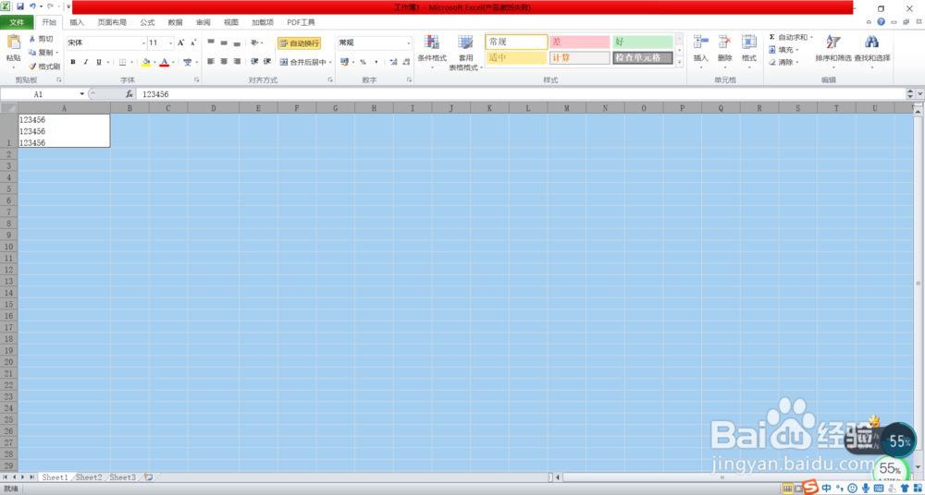Click Conditional Formatting (条件格式) button

432,52
